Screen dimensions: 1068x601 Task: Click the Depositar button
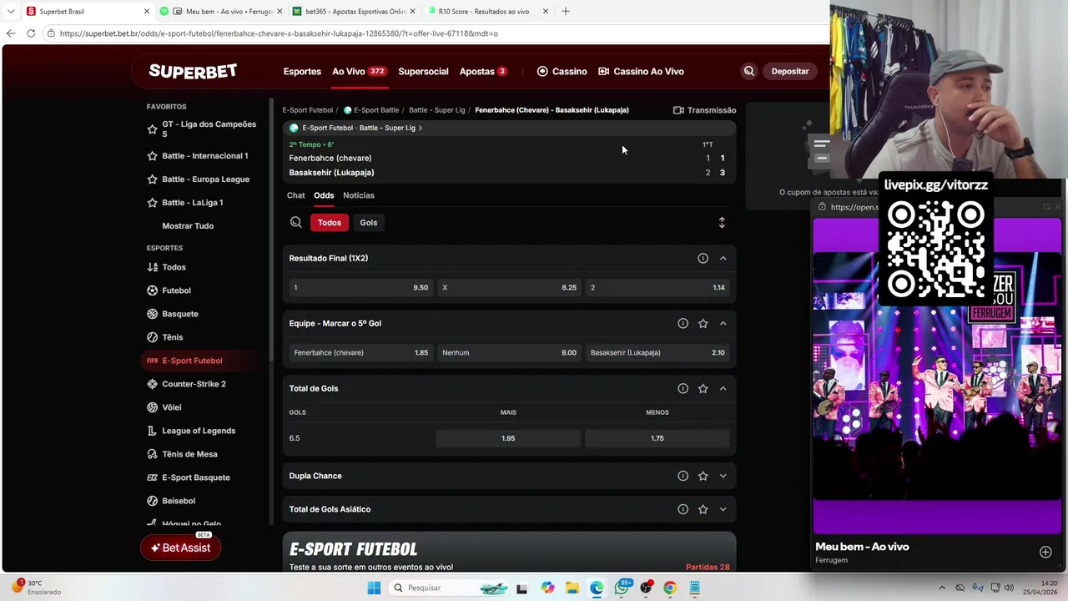[x=789, y=71]
